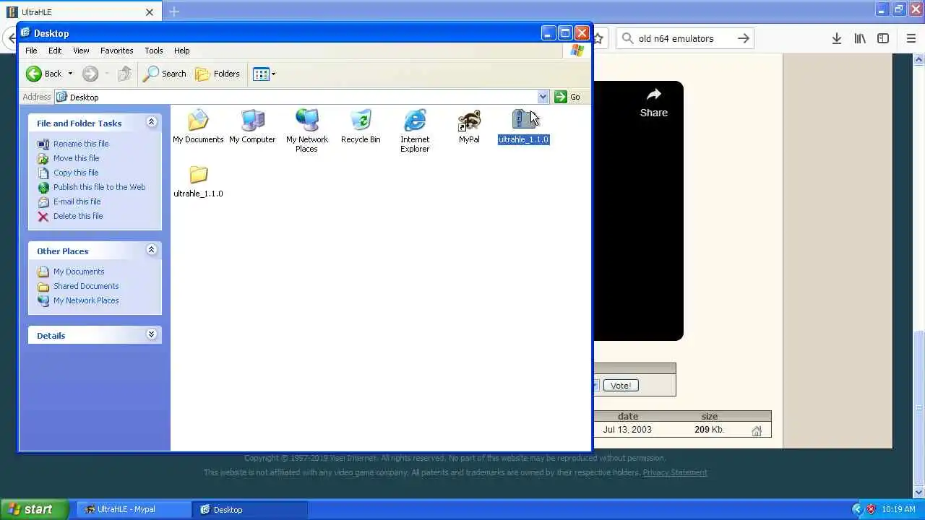
Task: Open the browser Downloads arrow icon
Action: point(836,38)
